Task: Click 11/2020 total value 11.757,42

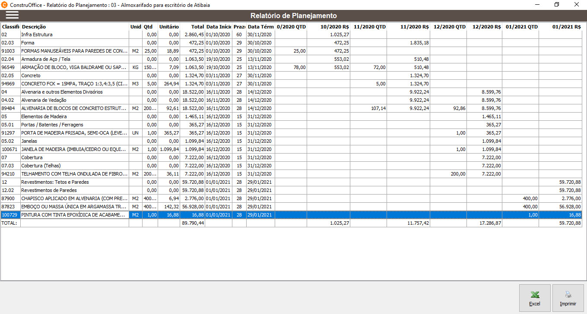Action: pyautogui.click(x=417, y=223)
